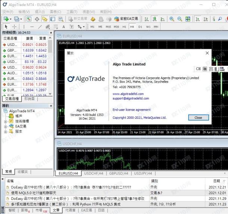228x214 pixels.
Task: Toggle Chart Shift icon
Action: [206, 19]
